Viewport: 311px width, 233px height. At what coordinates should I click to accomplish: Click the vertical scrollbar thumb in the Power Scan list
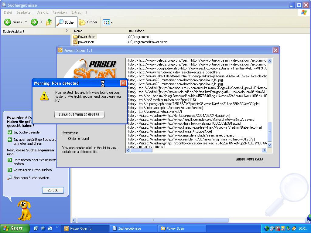click(x=270, y=132)
